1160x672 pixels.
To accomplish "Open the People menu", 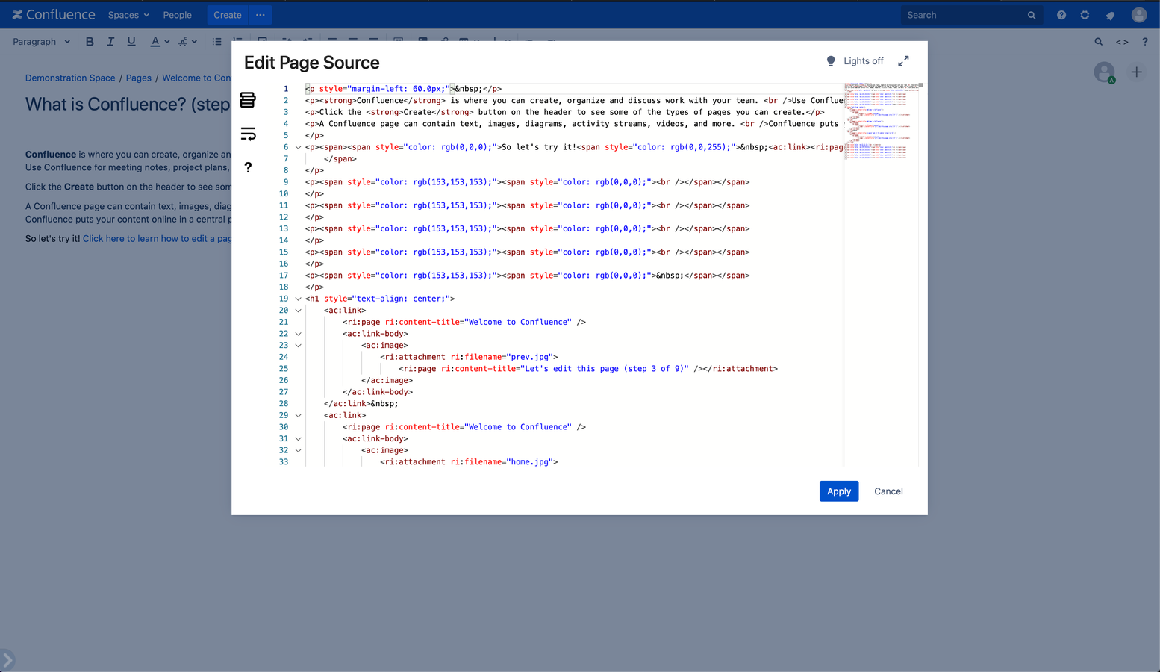I will [x=178, y=15].
